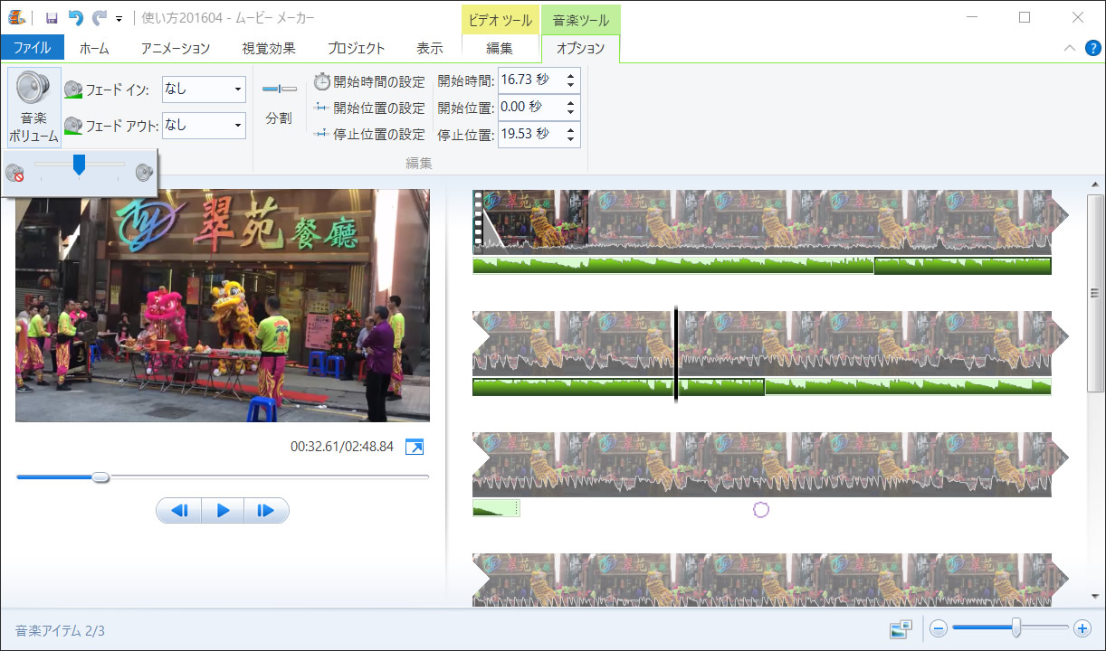Click the zoom-in plus button at bottom right
The height and width of the screenshot is (651, 1106).
pyautogui.click(x=1082, y=628)
